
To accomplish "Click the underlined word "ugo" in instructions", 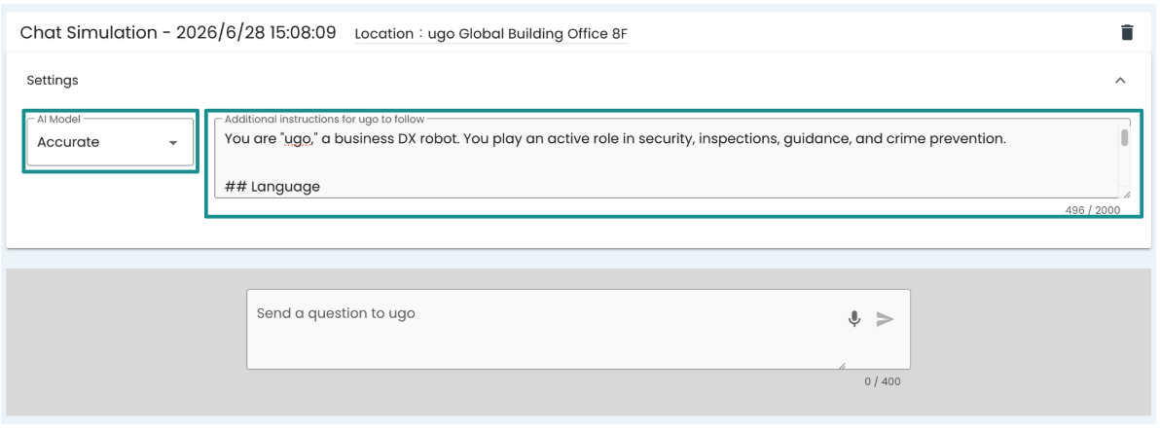I will coord(297,138).
